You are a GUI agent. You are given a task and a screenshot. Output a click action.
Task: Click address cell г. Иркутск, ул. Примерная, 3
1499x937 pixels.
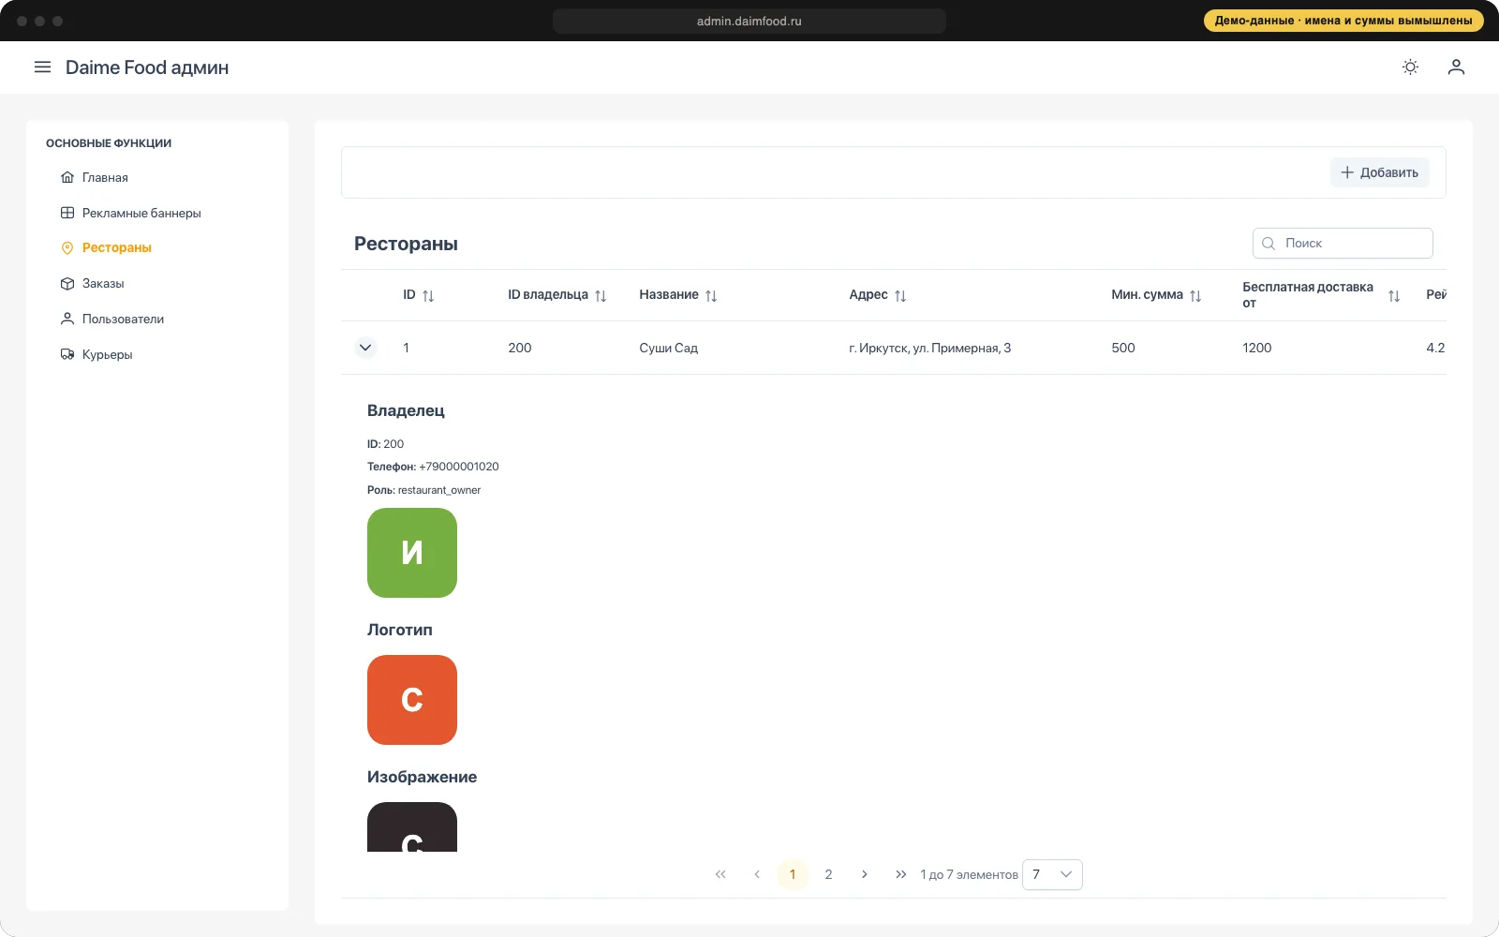coord(930,348)
